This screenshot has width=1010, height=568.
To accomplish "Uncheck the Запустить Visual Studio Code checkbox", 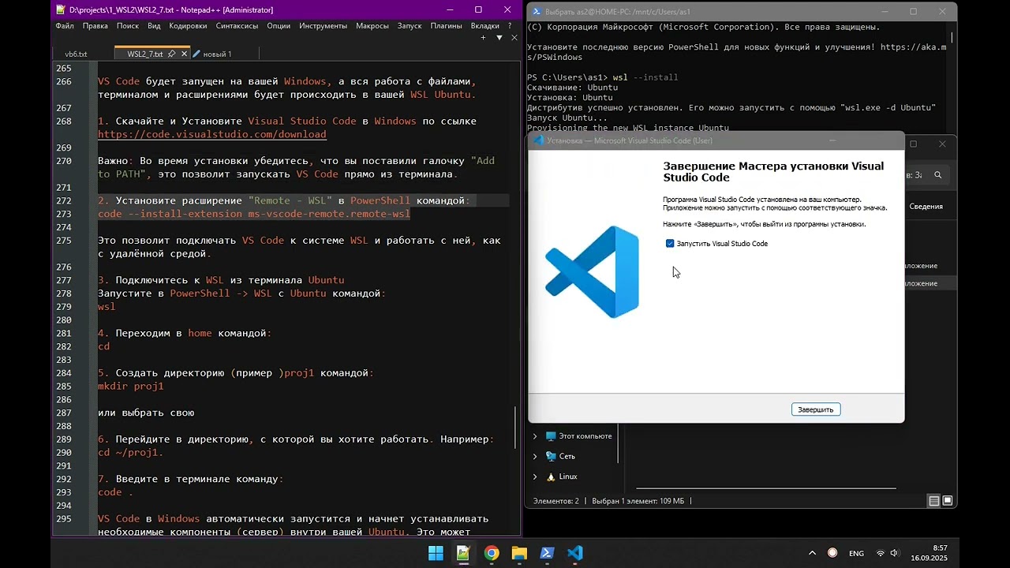I will [x=670, y=244].
